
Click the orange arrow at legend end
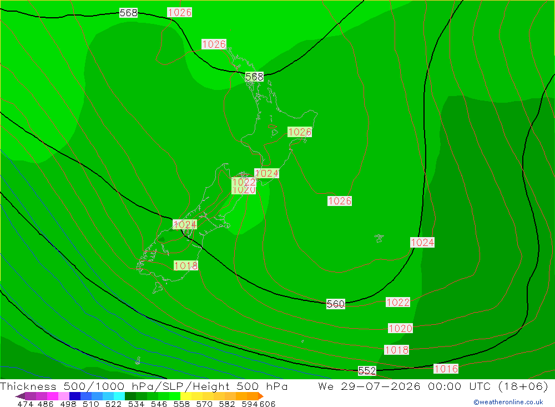(261, 396)
